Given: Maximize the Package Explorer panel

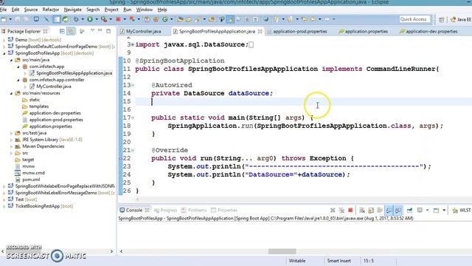Looking at the screenshot, I should point(108,31).
